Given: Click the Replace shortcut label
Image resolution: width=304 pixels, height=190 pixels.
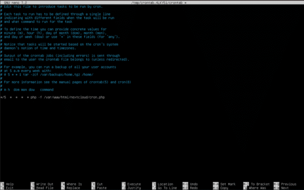Looking at the screenshot, I should (x=73, y=188).
